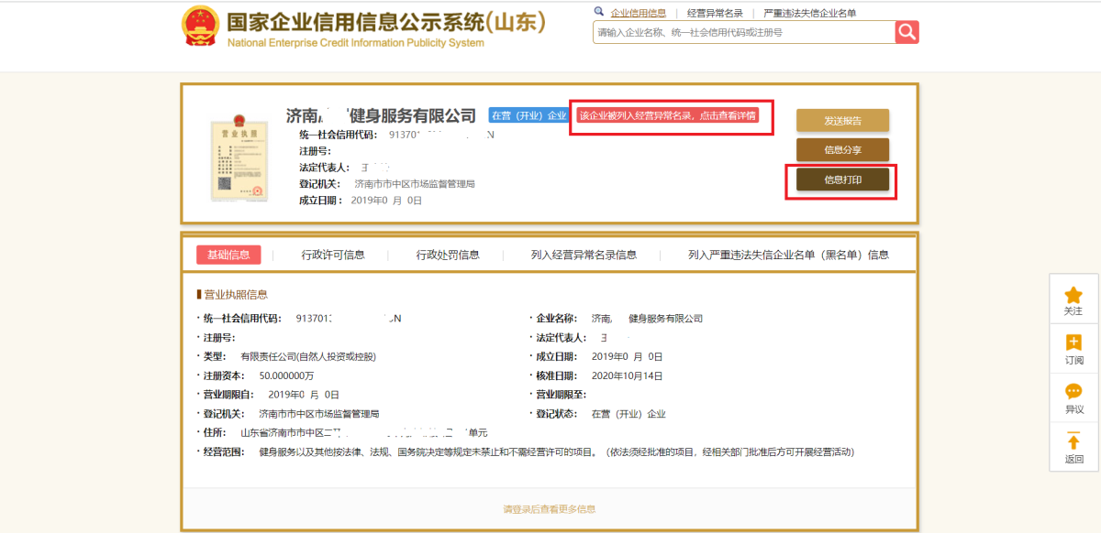This screenshot has width=1101, height=533.
Task: Click the 订阅 subscribe icon
Action: [x=1073, y=343]
